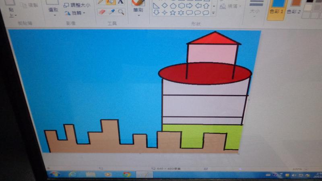This screenshot has height=181, width=322.
Task: Select the Magnifier tool
Action: [x=121, y=12]
